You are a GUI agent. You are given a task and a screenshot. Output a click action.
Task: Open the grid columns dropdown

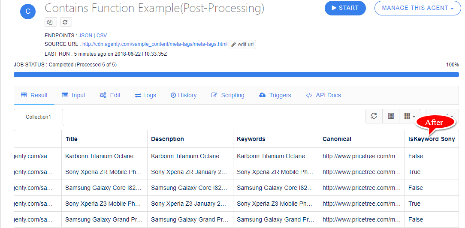[410, 116]
